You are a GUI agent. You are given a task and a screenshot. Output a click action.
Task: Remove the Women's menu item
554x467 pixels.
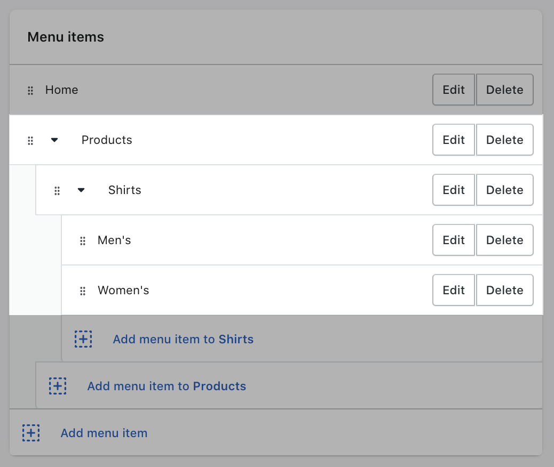coord(504,291)
